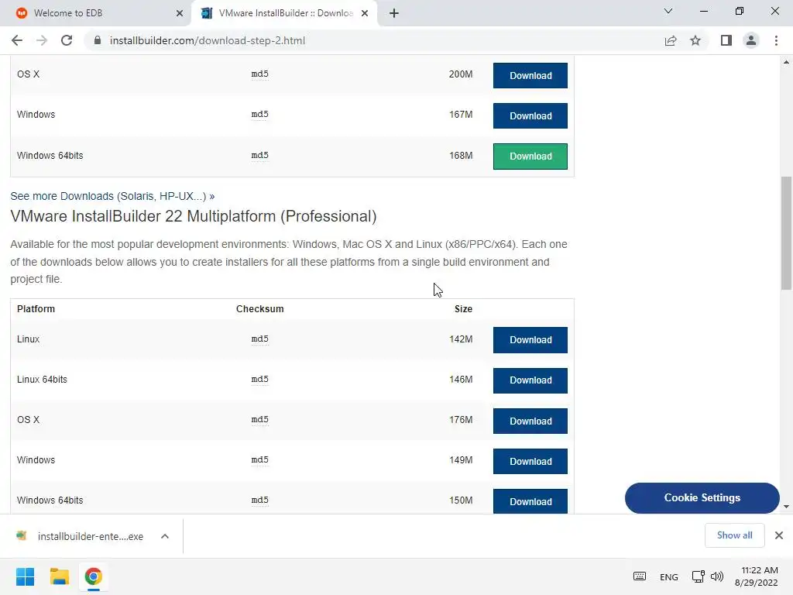Go back to the previous page
793x595 pixels.
(17, 40)
